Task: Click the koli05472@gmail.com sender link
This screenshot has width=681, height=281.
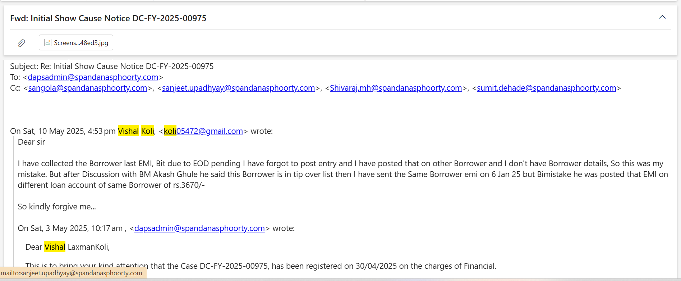Action: point(203,131)
